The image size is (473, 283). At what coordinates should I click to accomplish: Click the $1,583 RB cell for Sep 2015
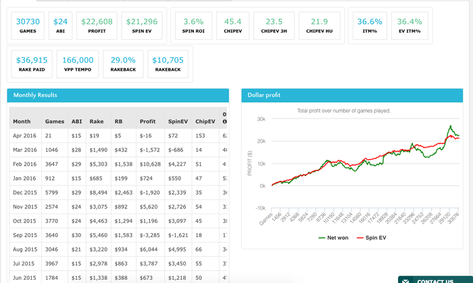tap(124, 235)
